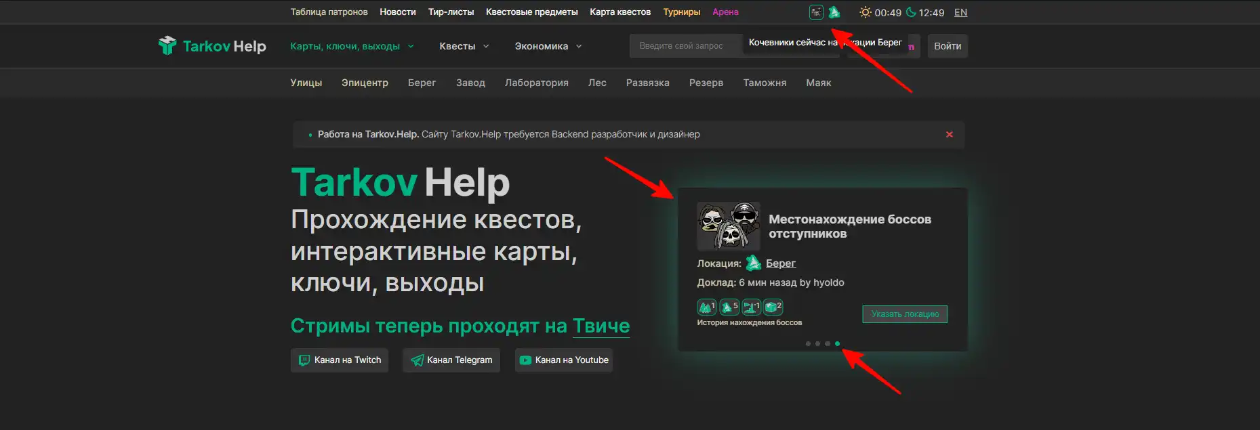Image resolution: width=1260 pixels, height=430 pixels.
Task: Expand the Карты, ключи, выходы dropdown
Action: 352,46
